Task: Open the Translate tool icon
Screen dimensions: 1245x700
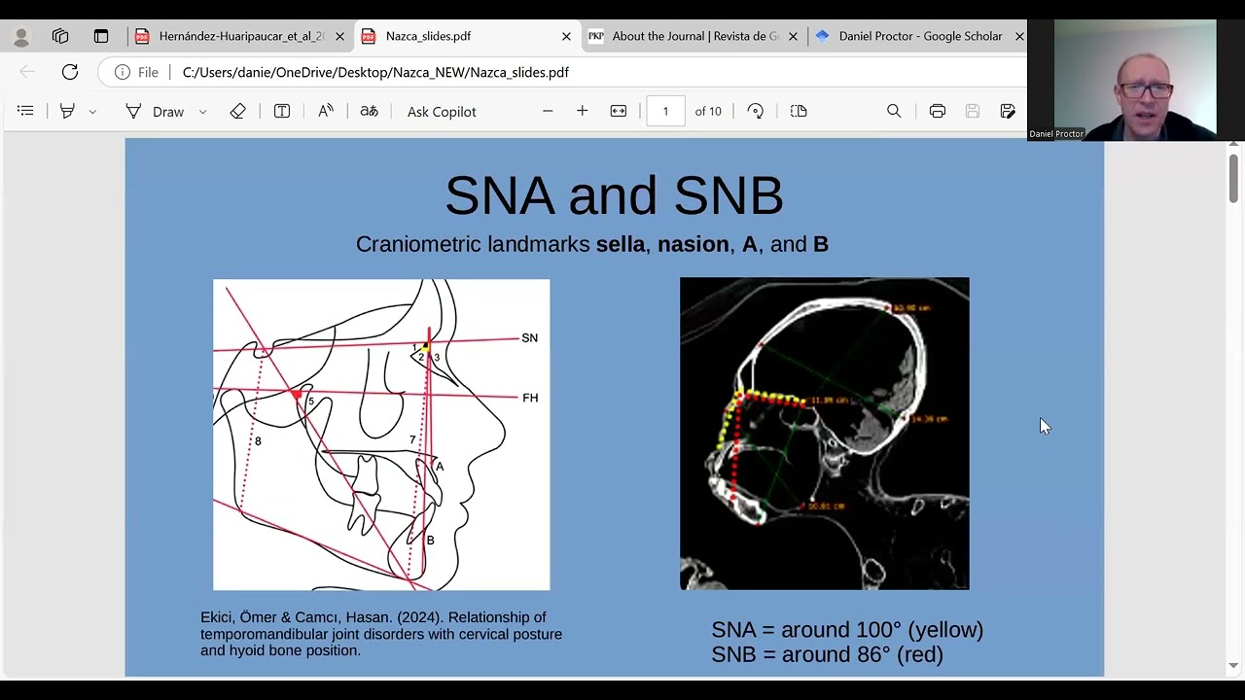Action: point(369,111)
